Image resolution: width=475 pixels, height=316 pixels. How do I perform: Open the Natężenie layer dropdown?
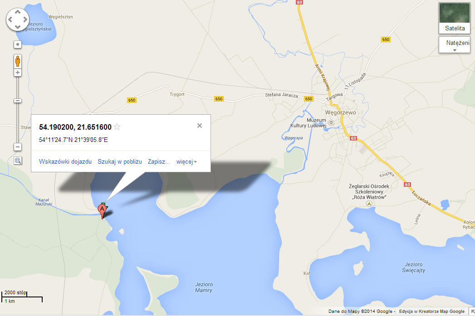point(455,45)
